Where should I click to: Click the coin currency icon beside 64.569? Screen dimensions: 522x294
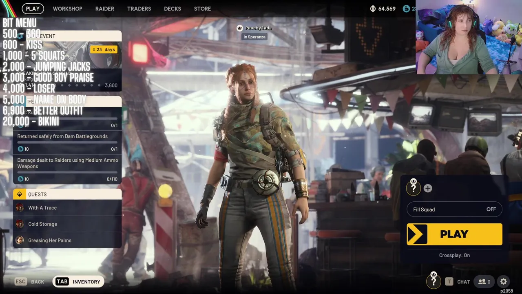pos(373,9)
